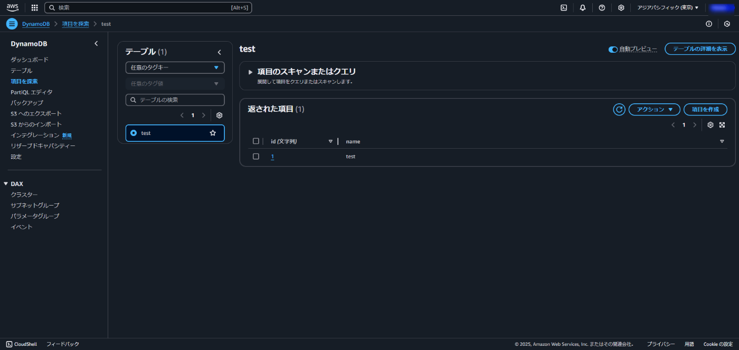Toggle the 自動プレビュー switch
739x350 pixels.
pyautogui.click(x=613, y=49)
